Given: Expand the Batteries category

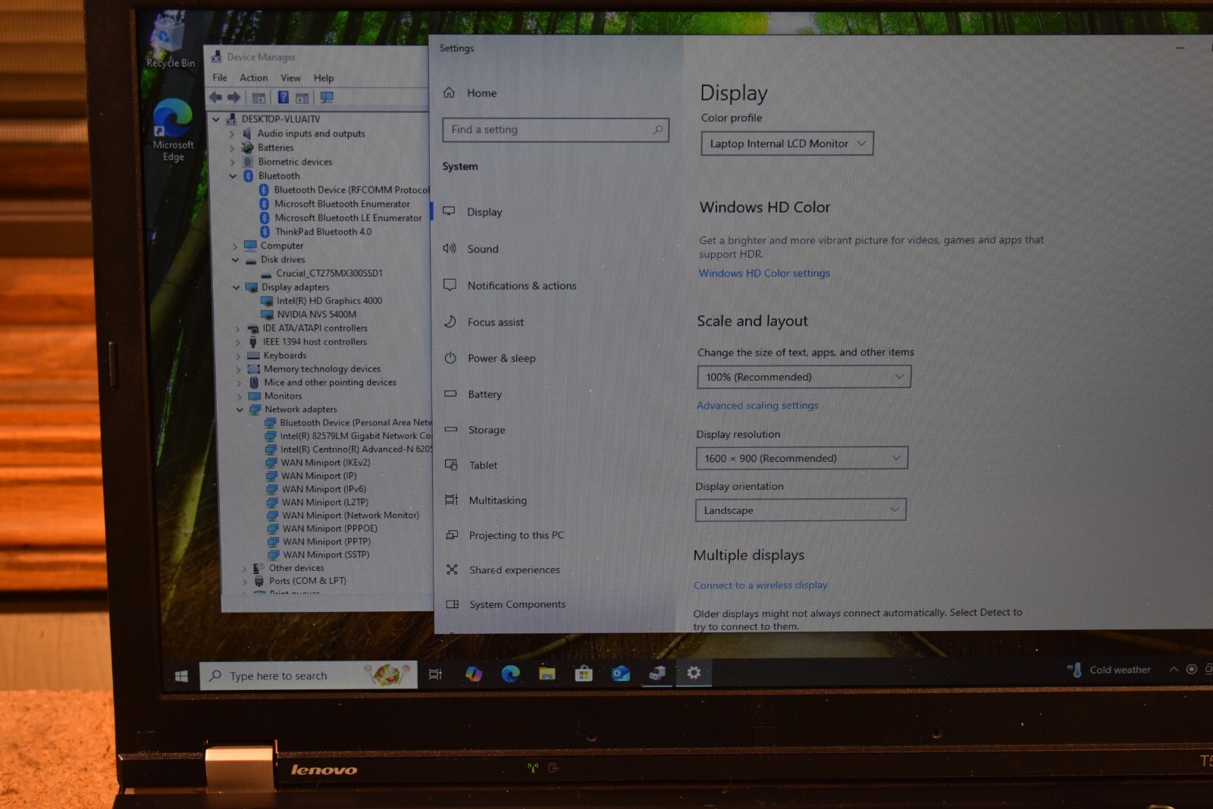Looking at the screenshot, I should click(x=232, y=148).
